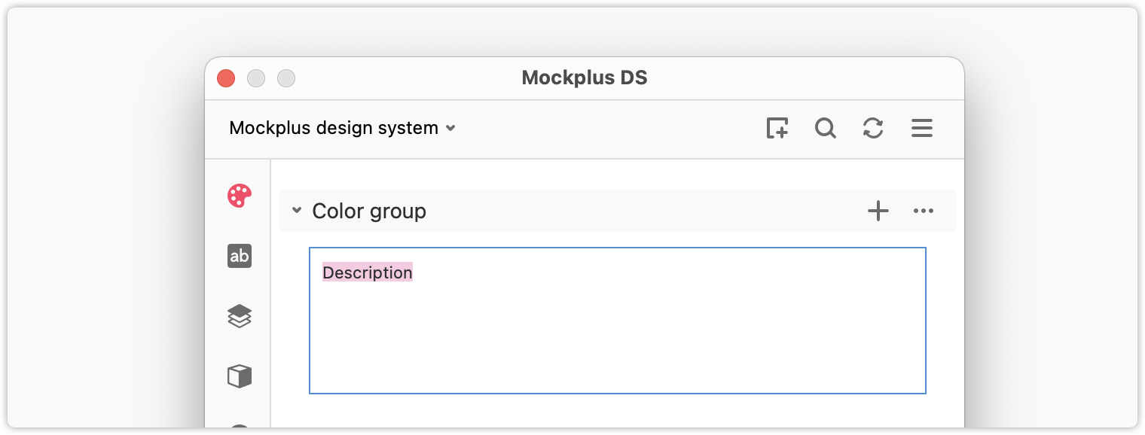Open the hamburger menu
The width and height of the screenshot is (1145, 435).
click(922, 128)
